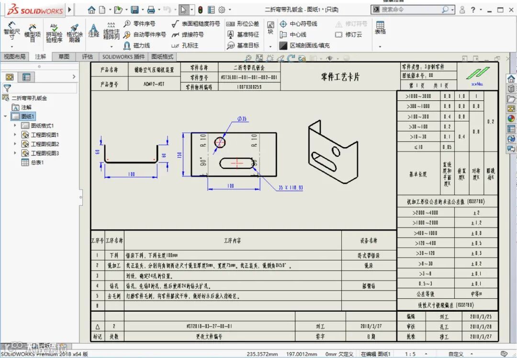Click the Rebuild traffic light icon
This screenshot has width=517, height=358.
[201, 10]
